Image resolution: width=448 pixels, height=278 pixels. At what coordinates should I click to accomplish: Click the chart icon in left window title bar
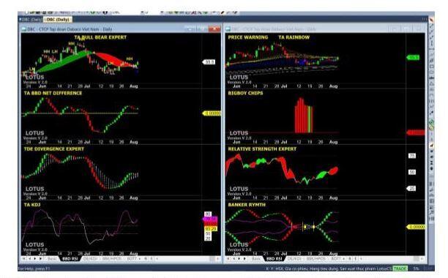(x=24, y=29)
